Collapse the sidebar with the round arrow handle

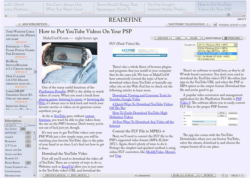(35, 72)
